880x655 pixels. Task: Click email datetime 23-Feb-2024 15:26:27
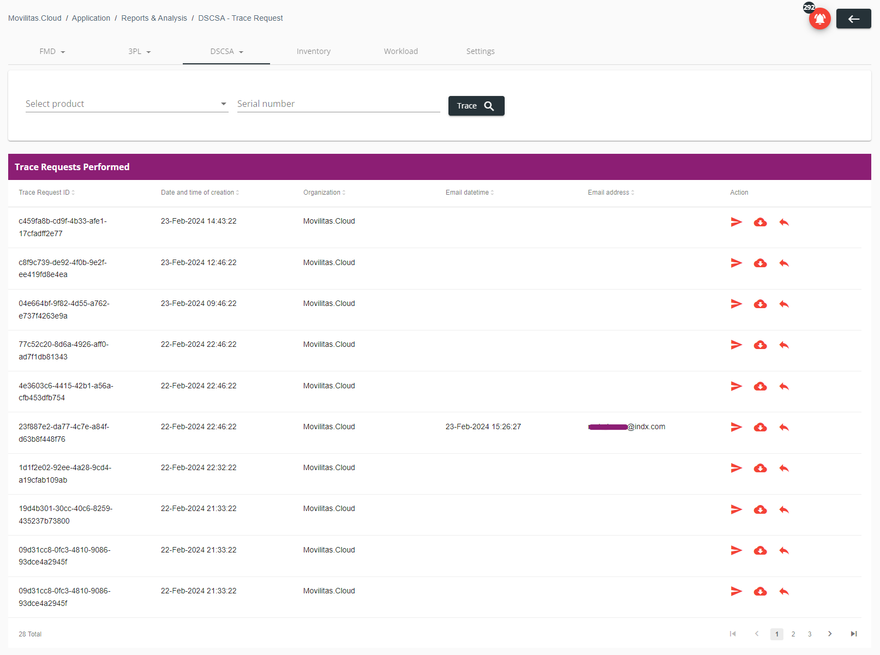(x=483, y=426)
